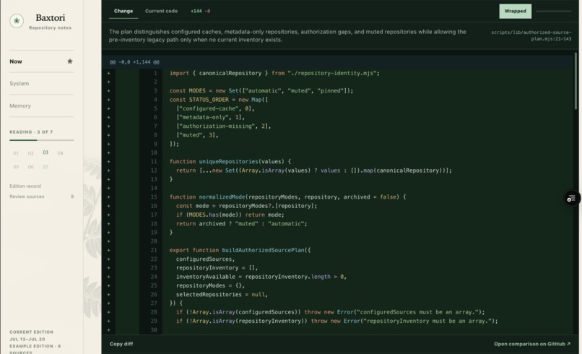Go to reading page 06

pos(31,167)
